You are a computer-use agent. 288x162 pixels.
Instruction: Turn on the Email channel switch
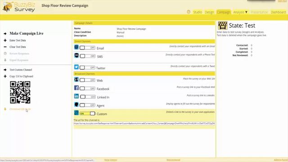pos(87,48)
